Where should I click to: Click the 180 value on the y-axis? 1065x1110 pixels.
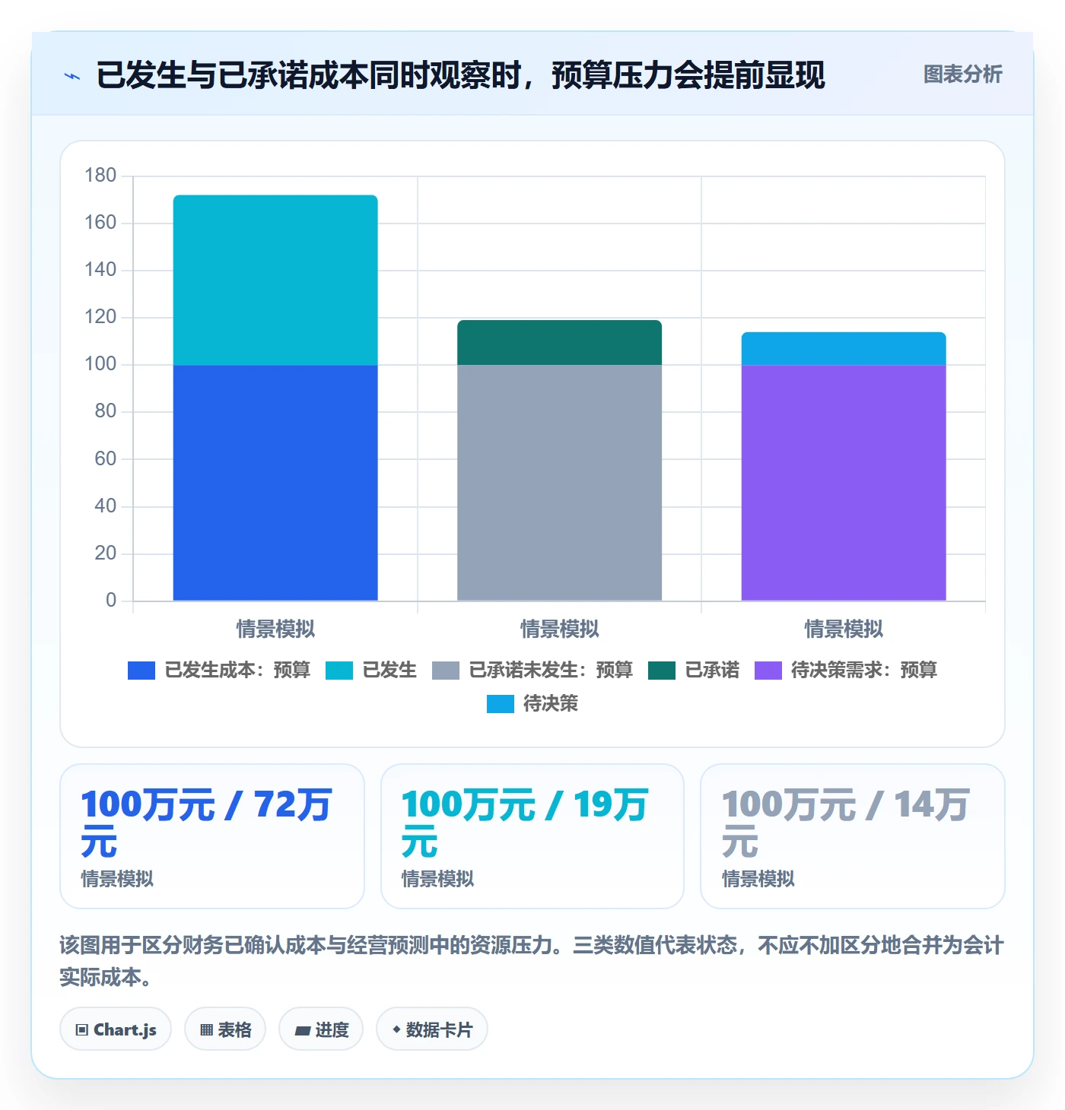coord(100,176)
